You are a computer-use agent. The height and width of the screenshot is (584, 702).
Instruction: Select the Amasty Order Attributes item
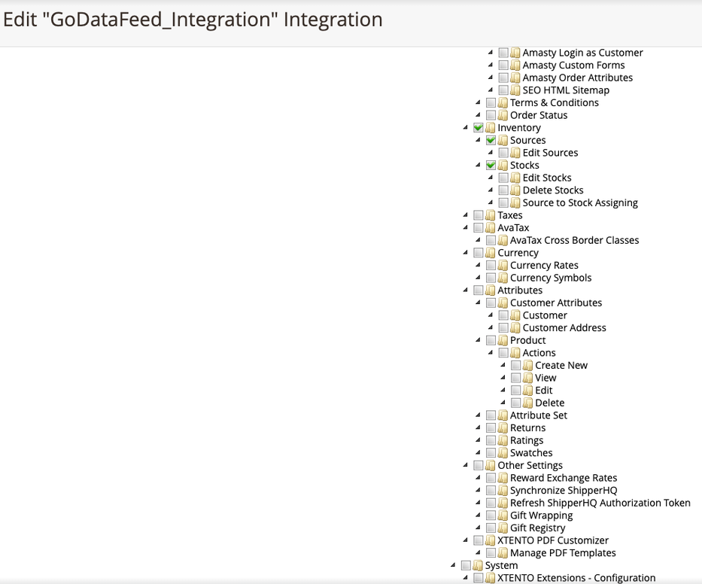[578, 78]
